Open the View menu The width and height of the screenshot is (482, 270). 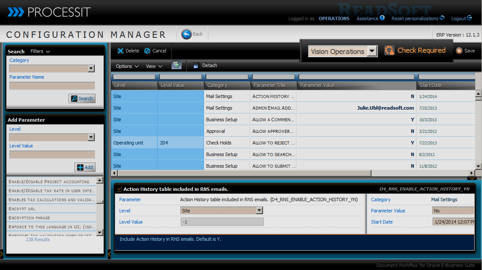coord(154,66)
